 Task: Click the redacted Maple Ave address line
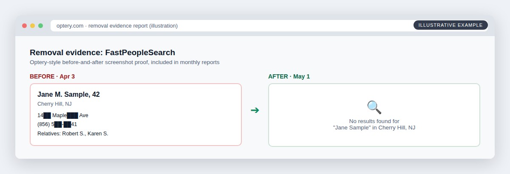[63, 115]
